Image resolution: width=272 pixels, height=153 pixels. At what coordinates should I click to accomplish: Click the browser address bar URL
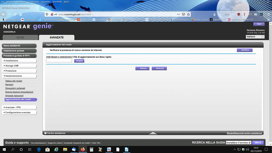pos(75,14)
